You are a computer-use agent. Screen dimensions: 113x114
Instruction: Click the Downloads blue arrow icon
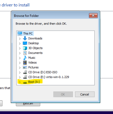(25, 38)
